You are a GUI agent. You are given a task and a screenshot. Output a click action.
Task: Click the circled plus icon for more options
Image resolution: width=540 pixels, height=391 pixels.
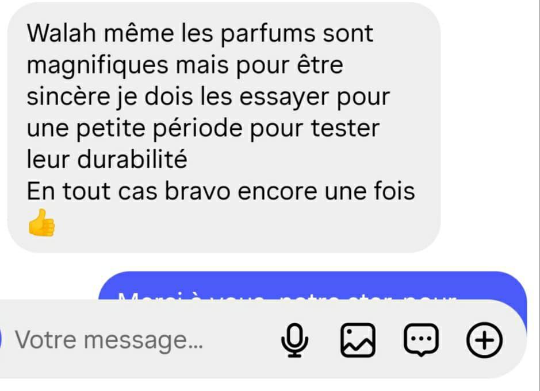pyautogui.click(x=484, y=340)
